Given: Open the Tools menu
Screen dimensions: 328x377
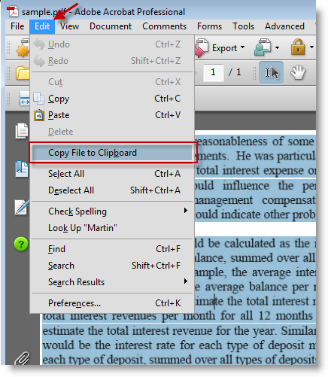Looking at the screenshot, I should 243,26.
